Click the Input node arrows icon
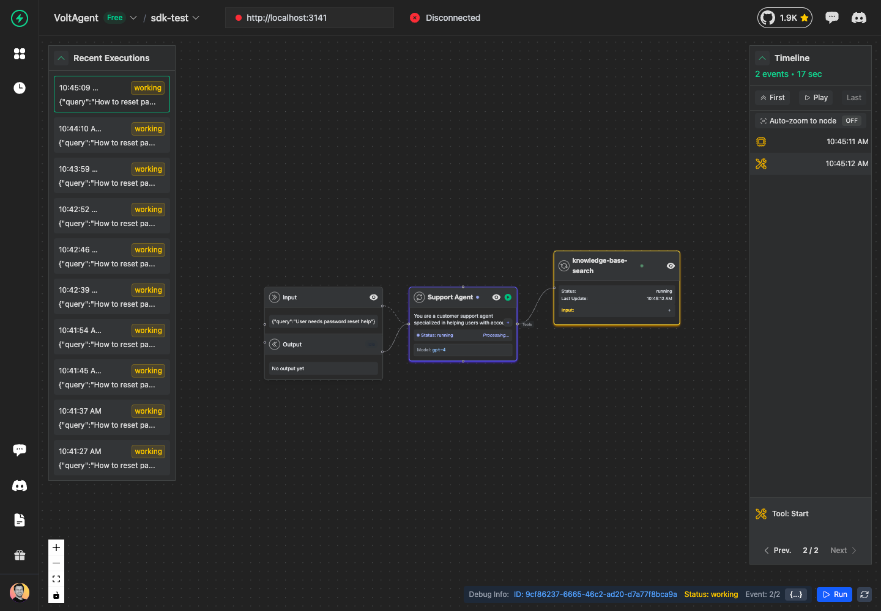This screenshot has width=881, height=611. (275, 298)
